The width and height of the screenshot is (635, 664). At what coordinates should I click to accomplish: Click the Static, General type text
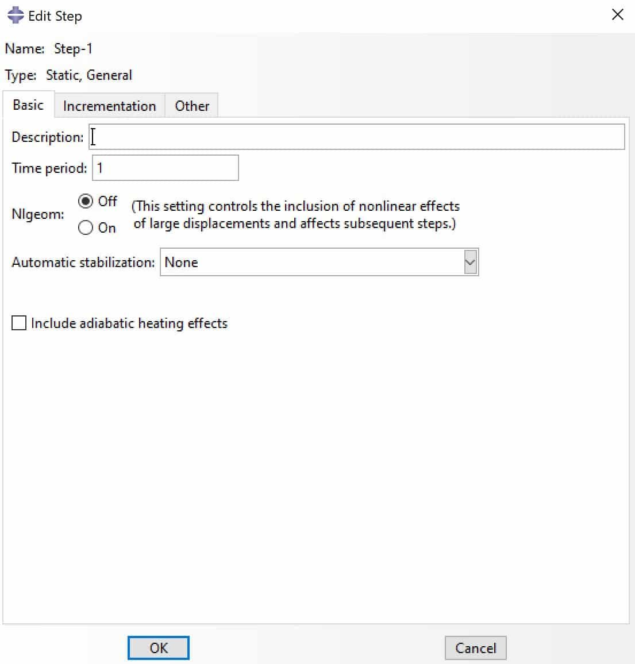tap(89, 75)
